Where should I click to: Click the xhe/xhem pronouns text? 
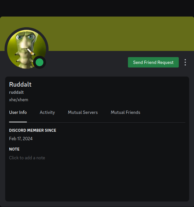pos(18,100)
